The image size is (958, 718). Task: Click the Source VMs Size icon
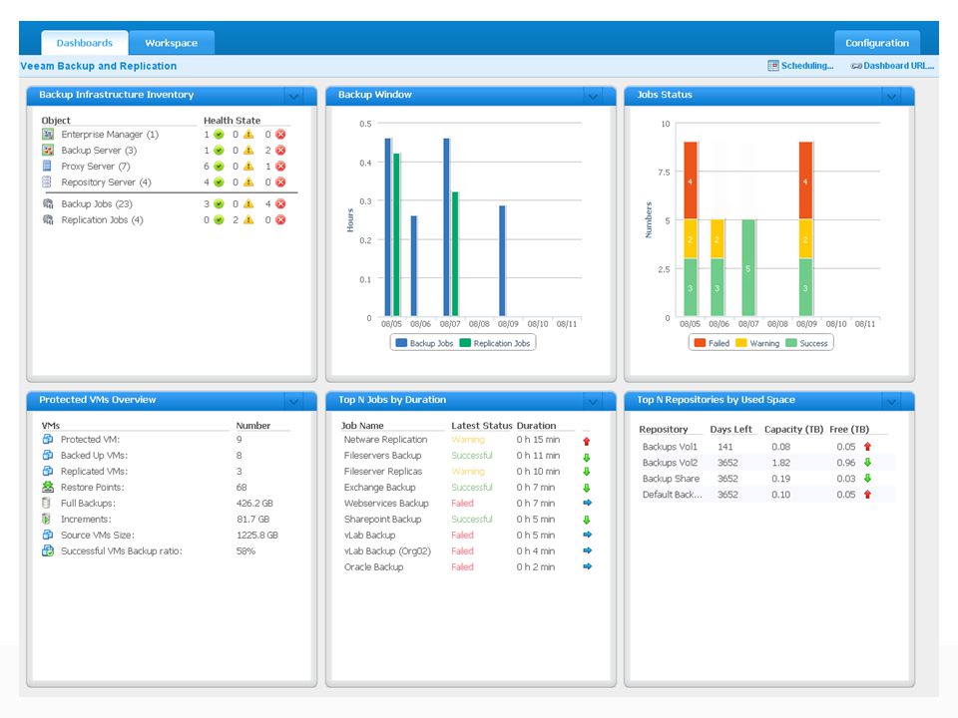(48, 535)
